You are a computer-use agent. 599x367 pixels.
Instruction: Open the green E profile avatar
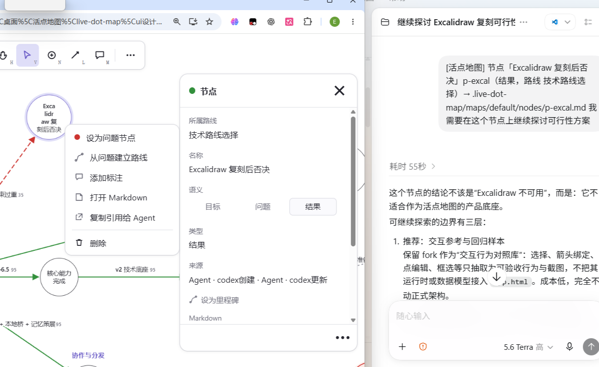[335, 22]
